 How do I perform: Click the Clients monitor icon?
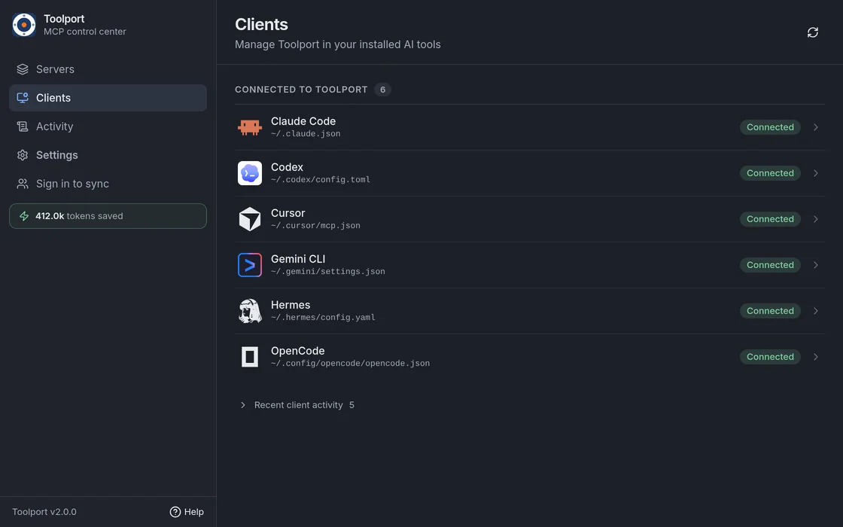pyautogui.click(x=23, y=98)
